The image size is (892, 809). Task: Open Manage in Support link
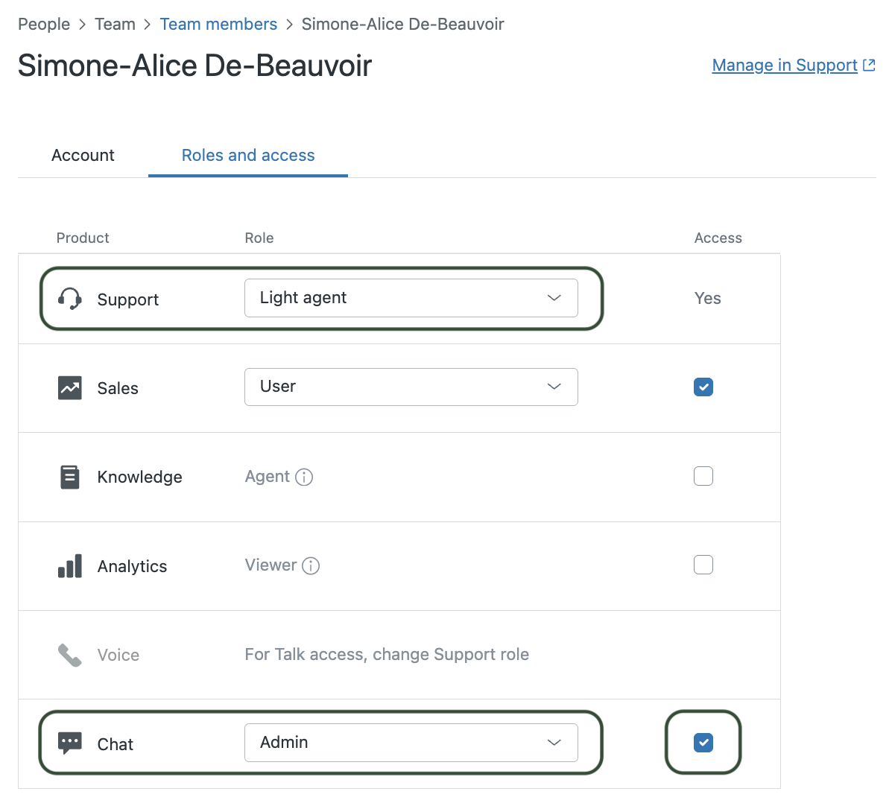tap(783, 65)
